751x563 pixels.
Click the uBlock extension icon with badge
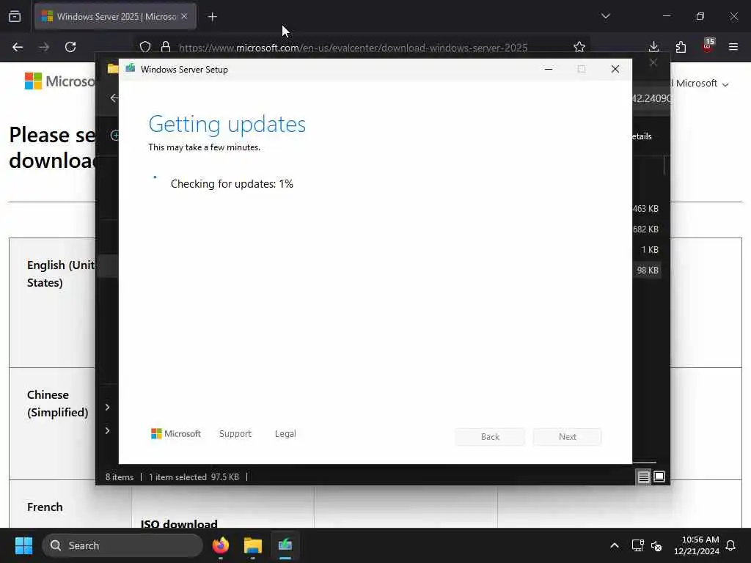pyautogui.click(x=708, y=46)
